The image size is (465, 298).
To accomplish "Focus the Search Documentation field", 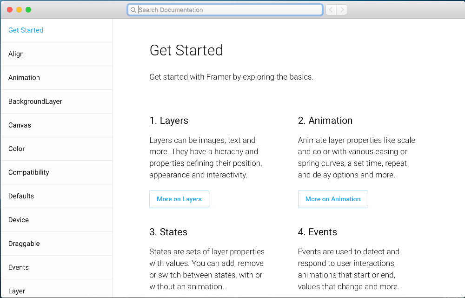I will point(228,10).
